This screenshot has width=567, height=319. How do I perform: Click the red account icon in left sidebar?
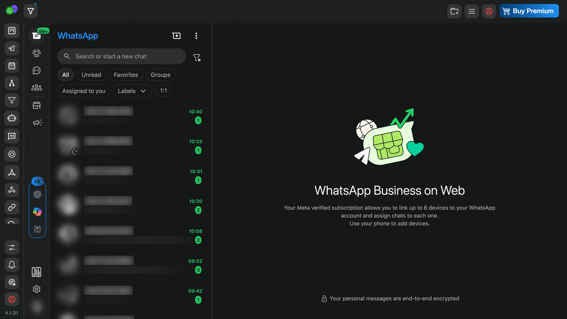(12, 300)
